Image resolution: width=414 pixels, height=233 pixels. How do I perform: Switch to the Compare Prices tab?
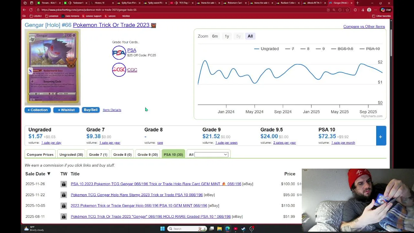point(40,154)
